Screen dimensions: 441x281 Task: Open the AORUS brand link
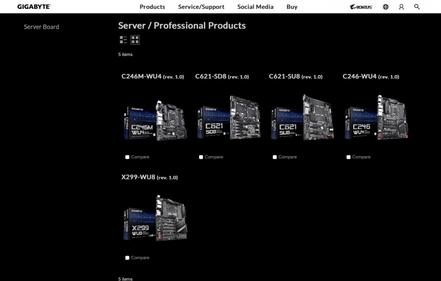(361, 7)
